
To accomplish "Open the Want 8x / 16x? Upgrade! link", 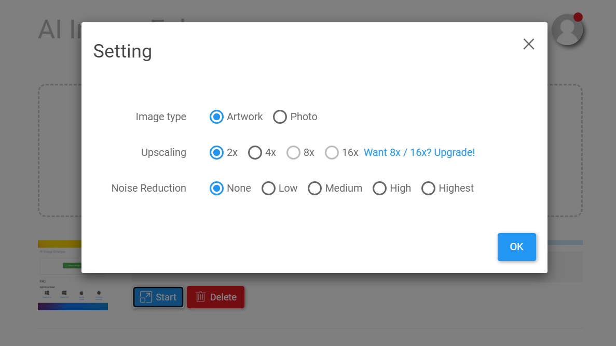I will coord(419,152).
